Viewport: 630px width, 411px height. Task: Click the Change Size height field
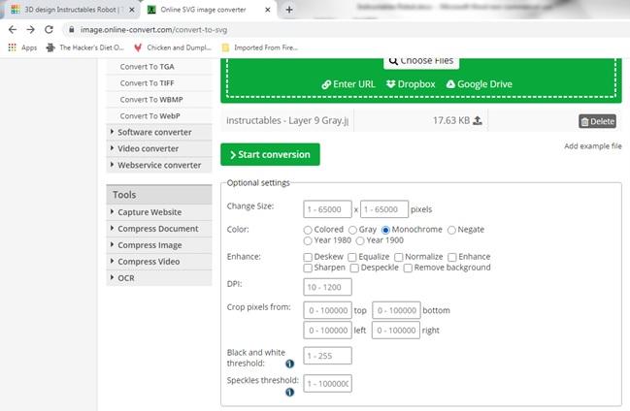pos(384,209)
